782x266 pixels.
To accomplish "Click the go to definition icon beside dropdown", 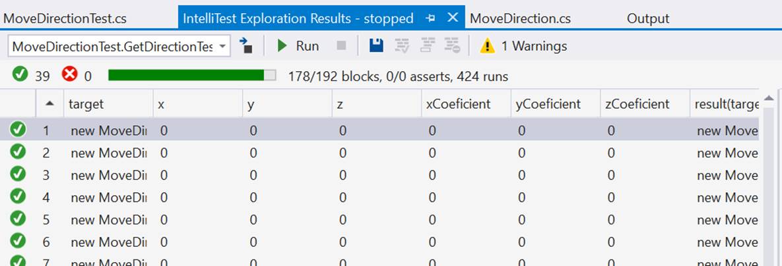I will 246,46.
